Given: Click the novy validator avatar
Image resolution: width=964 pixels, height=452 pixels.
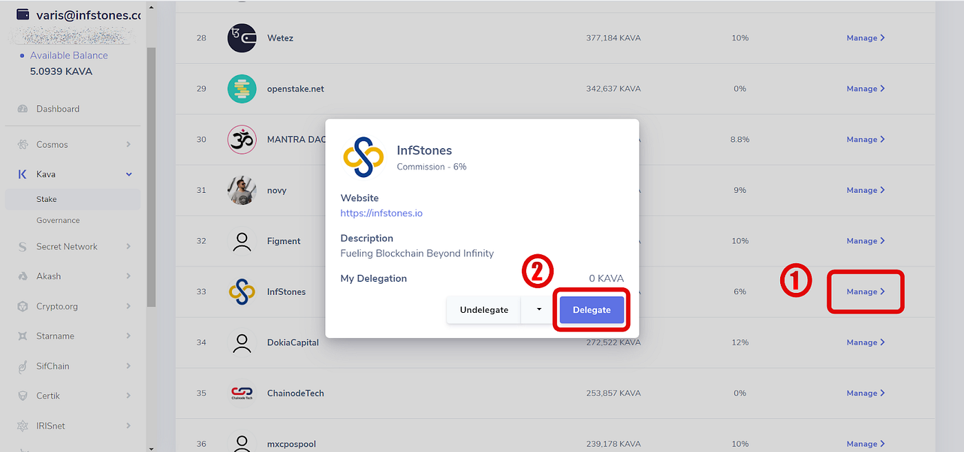Looking at the screenshot, I should coord(242,190).
